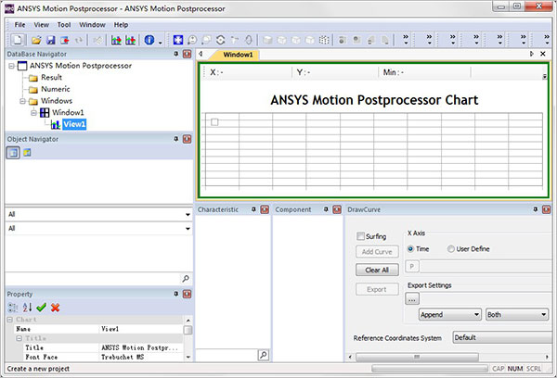
Task: Collapse the ANSYS Motion Postprocessor tree root
Action: point(11,66)
